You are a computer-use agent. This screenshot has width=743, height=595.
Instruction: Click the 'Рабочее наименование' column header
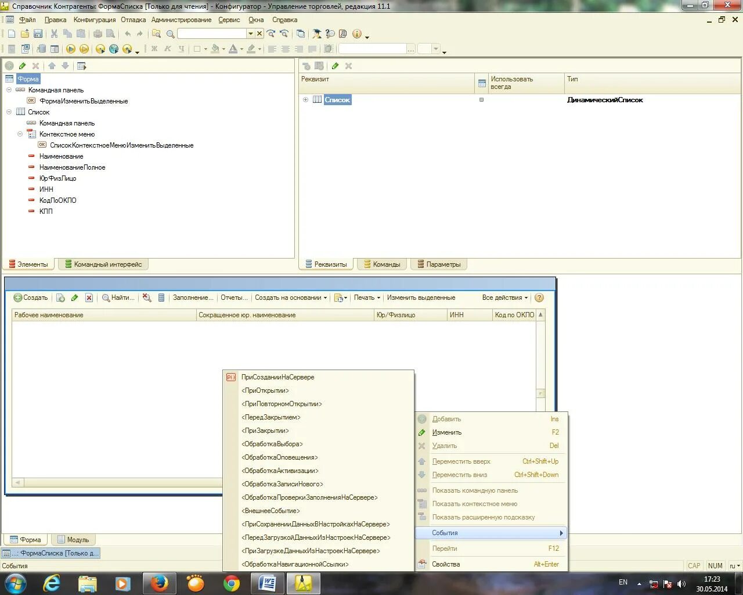pyautogui.click(x=104, y=315)
